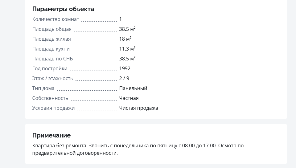
Task: Click the ownership value "Частная"
Action: click(x=129, y=98)
